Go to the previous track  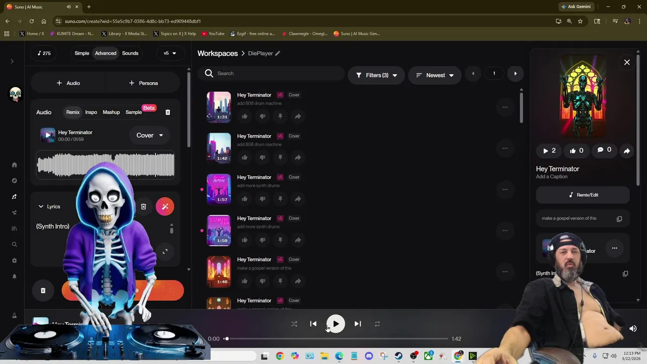click(x=313, y=324)
